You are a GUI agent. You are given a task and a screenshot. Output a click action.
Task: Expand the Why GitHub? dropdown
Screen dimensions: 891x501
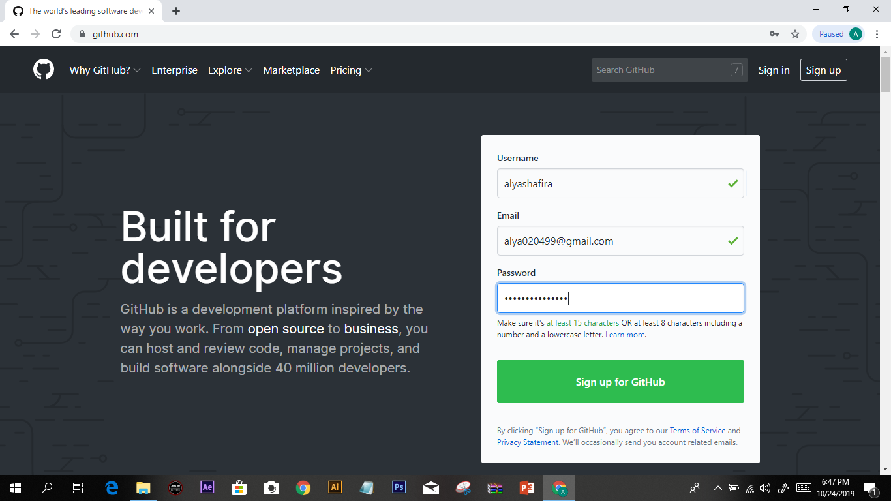pos(105,70)
